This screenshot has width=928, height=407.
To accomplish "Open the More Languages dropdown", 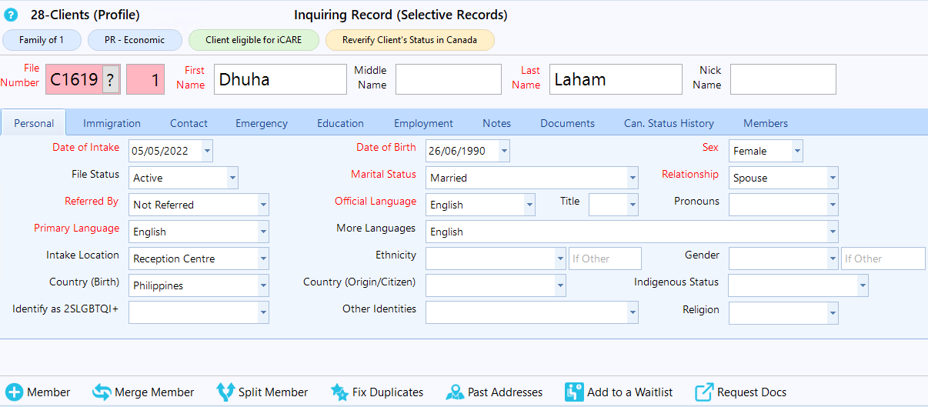I will pyautogui.click(x=833, y=232).
